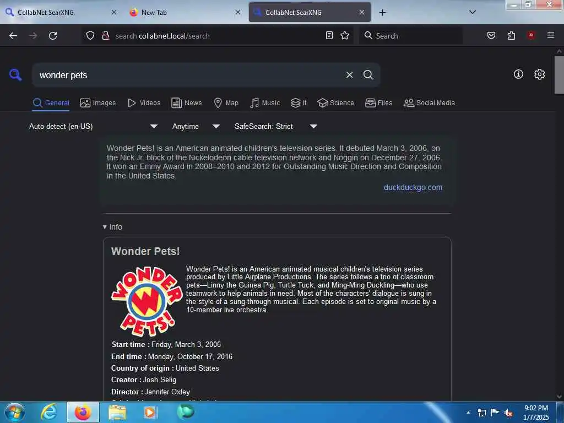
Task: Click the uBlock Origin toolbar icon
Action: point(531,35)
